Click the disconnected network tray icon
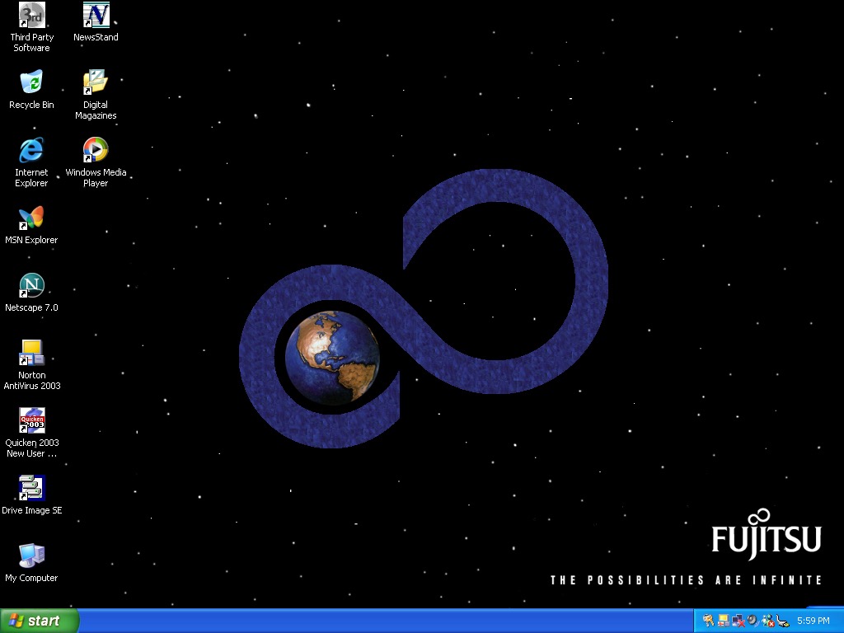 coord(738,621)
